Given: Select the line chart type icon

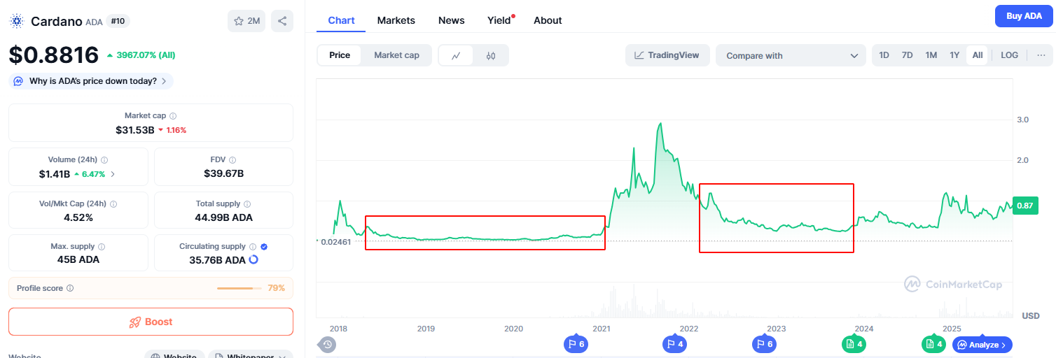Looking at the screenshot, I should (x=456, y=55).
